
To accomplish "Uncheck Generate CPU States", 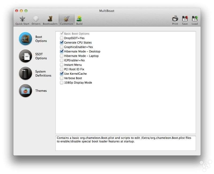I will pyautogui.click(x=62, y=43).
